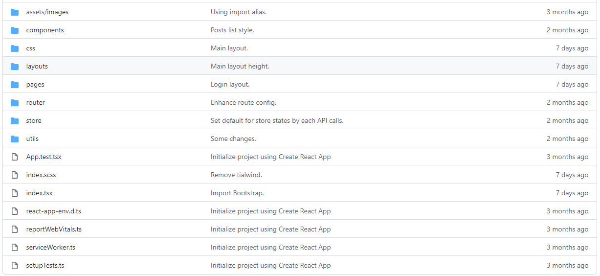Open the pages folder
The height and width of the screenshot is (276, 600).
coord(35,84)
